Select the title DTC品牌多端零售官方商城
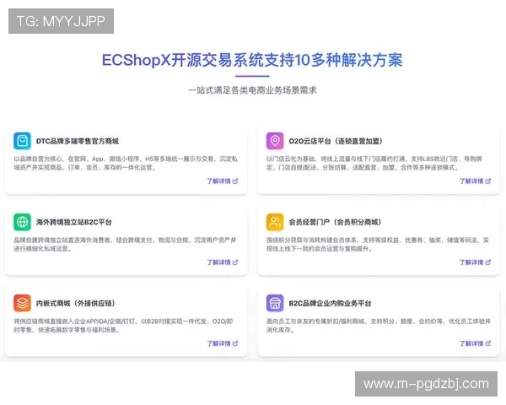This screenshot has height=405, width=506. pos(78,141)
